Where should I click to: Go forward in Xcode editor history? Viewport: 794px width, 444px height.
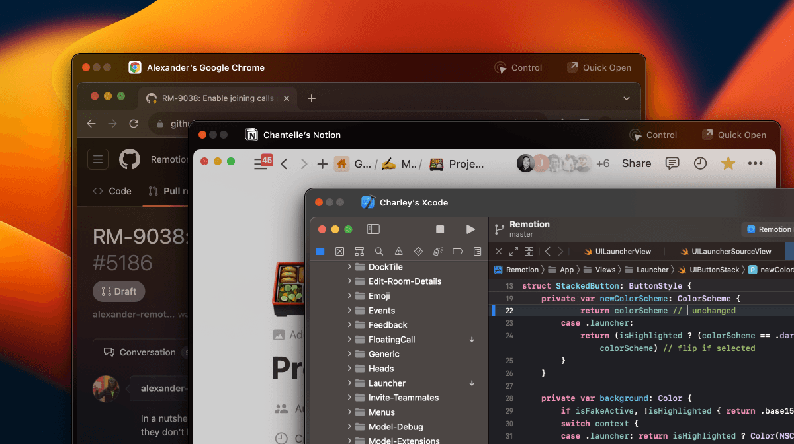point(560,252)
